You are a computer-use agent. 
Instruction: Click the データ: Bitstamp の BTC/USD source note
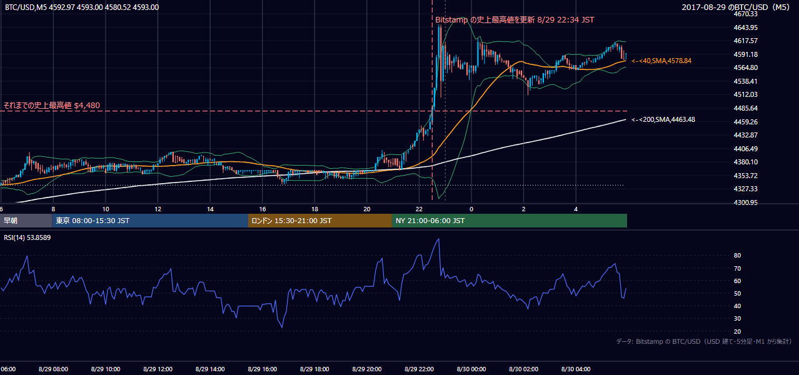pos(704,342)
